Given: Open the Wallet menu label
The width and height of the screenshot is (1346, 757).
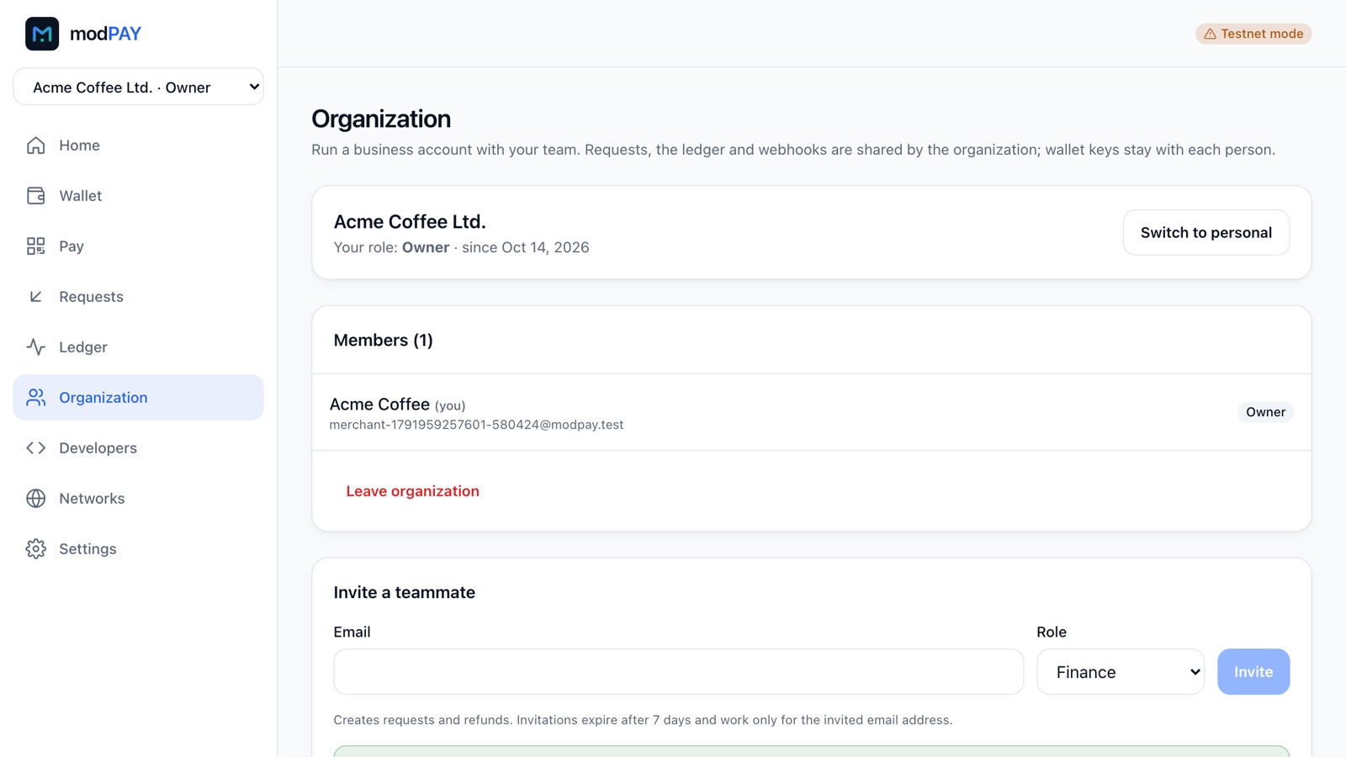Looking at the screenshot, I should click(x=80, y=196).
